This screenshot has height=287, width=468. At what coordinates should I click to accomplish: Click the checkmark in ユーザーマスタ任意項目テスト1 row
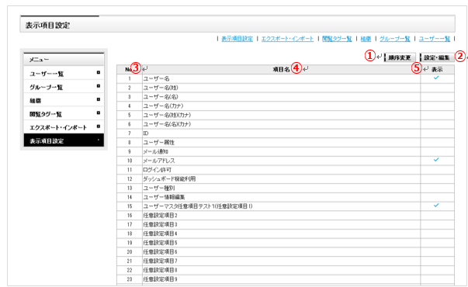[436, 206]
